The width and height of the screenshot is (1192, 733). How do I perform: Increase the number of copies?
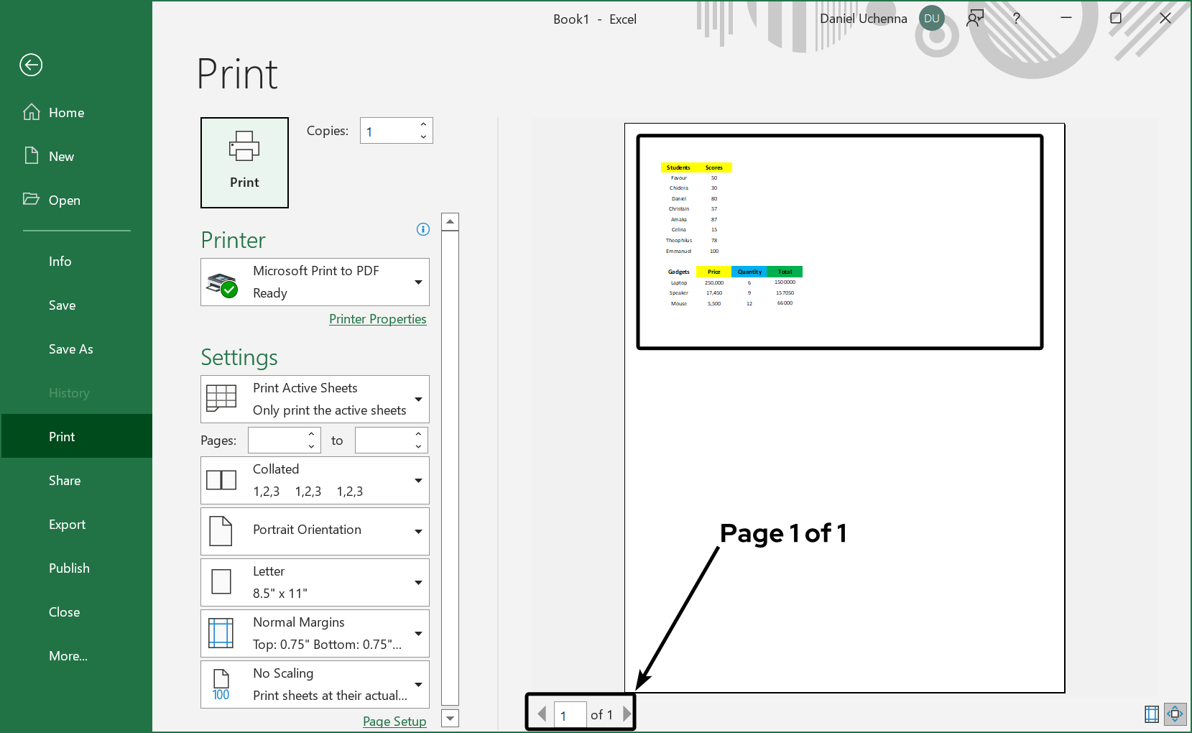pyautogui.click(x=423, y=125)
